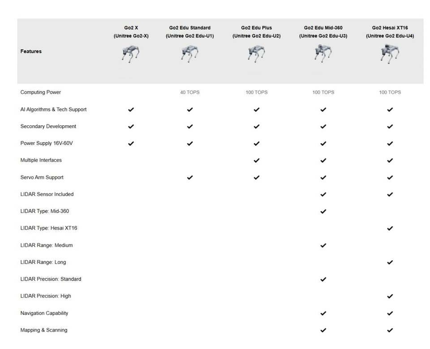This screenshot has height=349, width=430.
Task: Click Go2 Edu Plus Multiple Interfaces checkmark
Action: pos(256,161)
